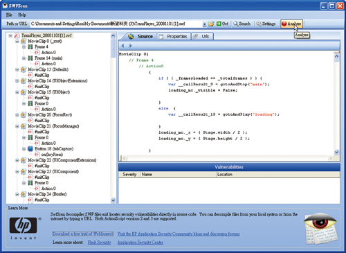Collapse the TransPlayer_20081101[1].swf root node
The height and width of the screenshot is (253, 346).
point(10,35)
